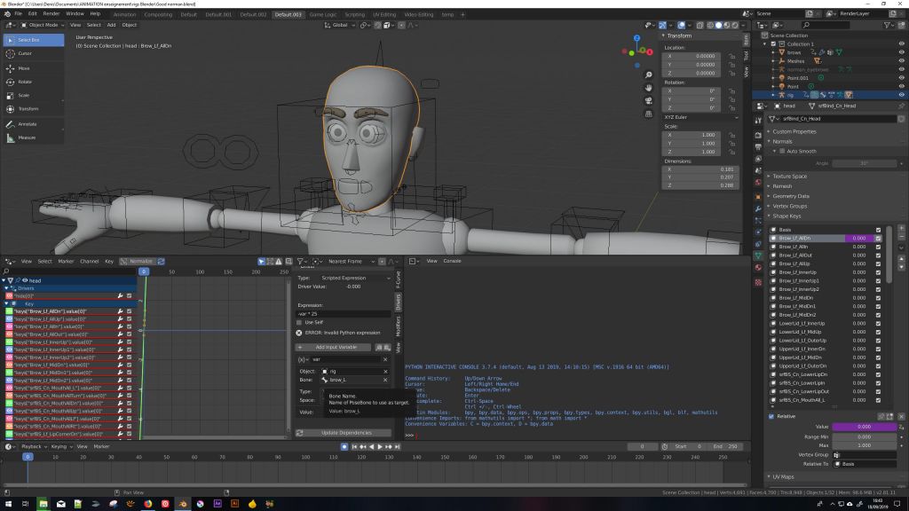This screenshot has height=511, width=909.
Task: Clear the Object field 'rig'
Action: click(385, 372)
